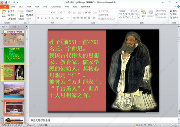
Task: Open the Shape Effects (形状效果) dropdown
Action: pos(161,18)
